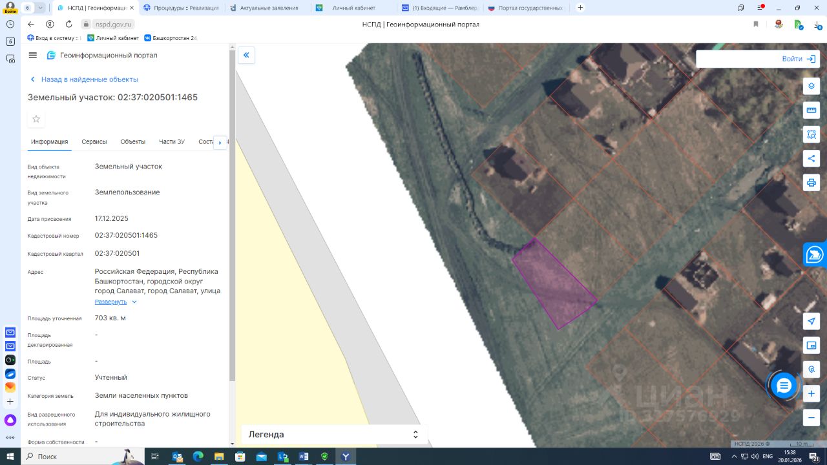Switch to the Сервисы tab
Viewport: 827px width, 465px height.
[94, 142]
